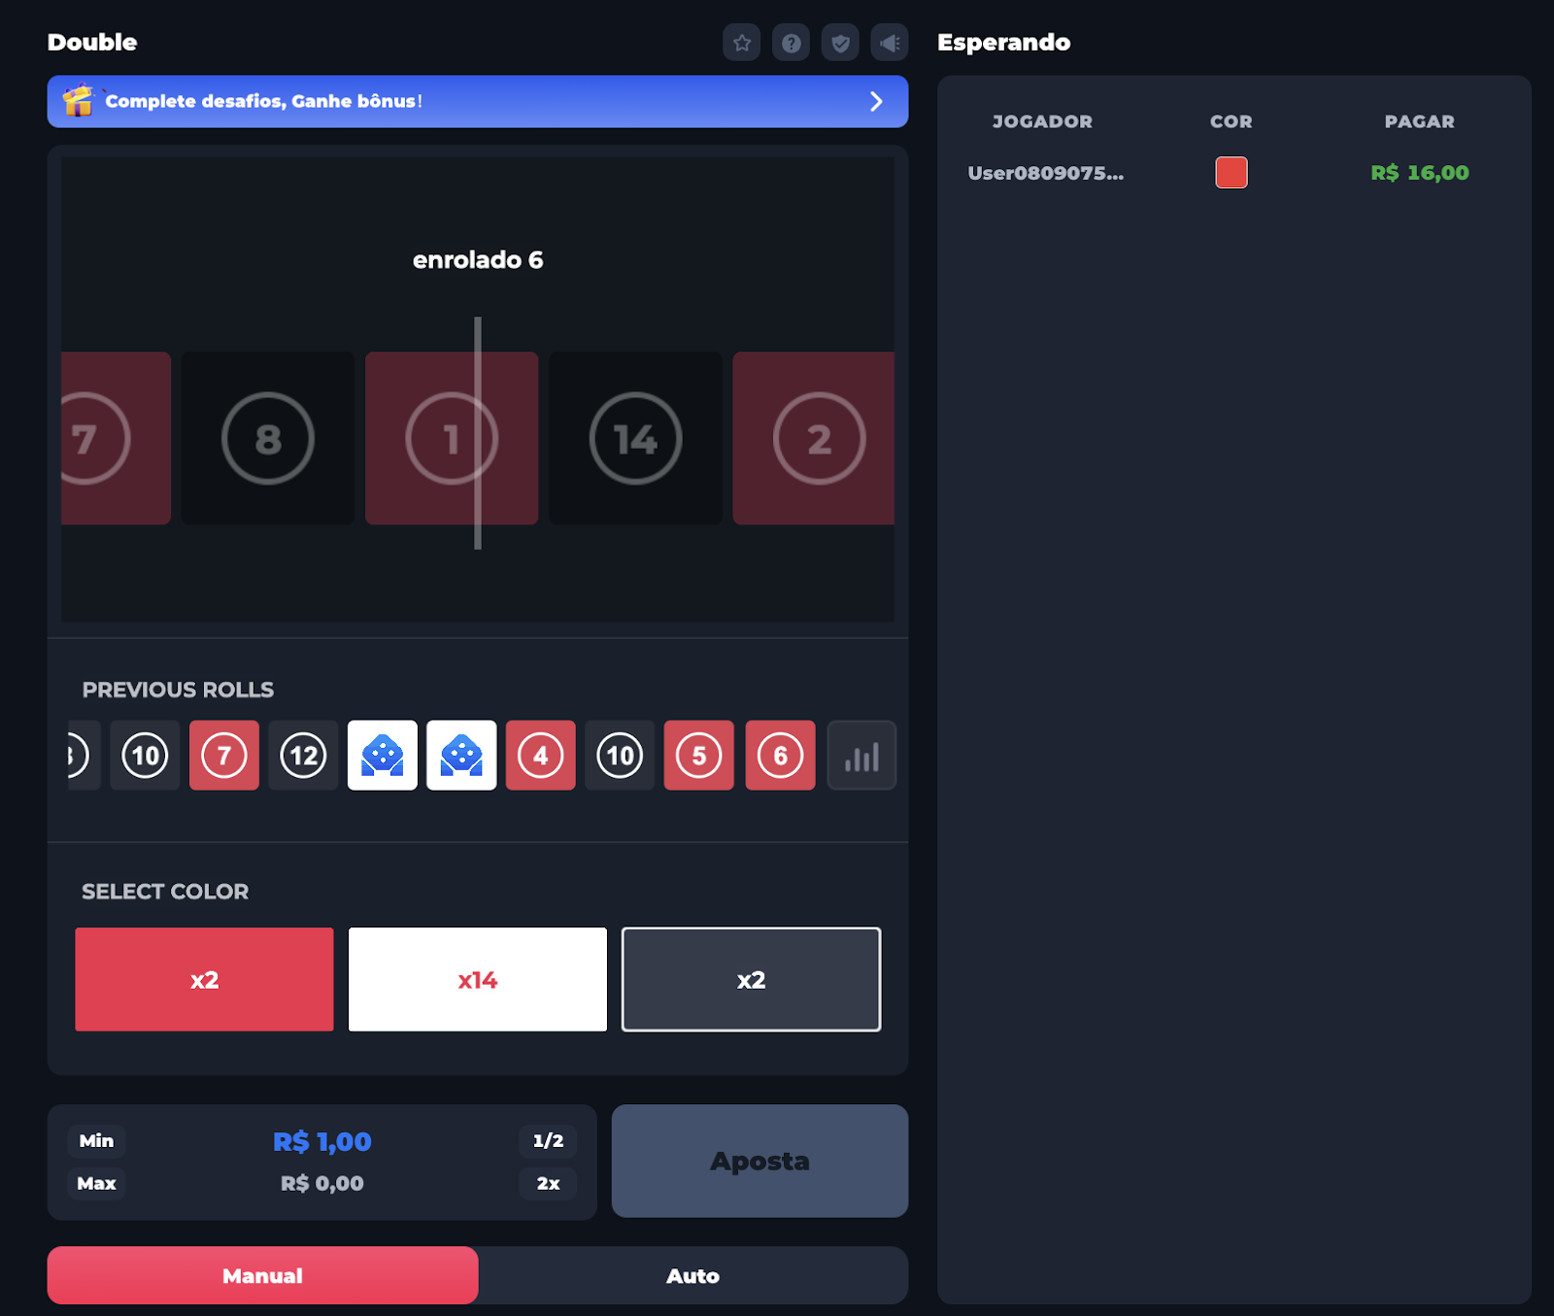Select previous roll red 7
Screen dimensions: 1554x1316
(224, 756)
